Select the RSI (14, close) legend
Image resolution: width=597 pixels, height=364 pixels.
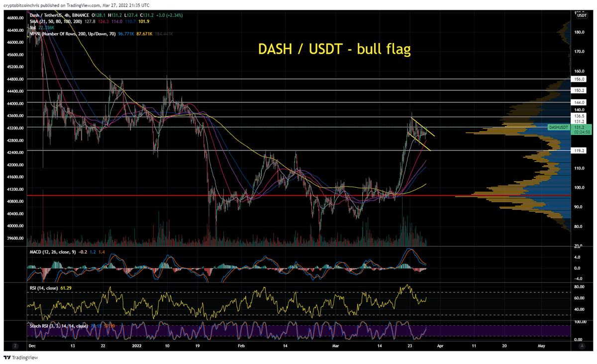pos(43,288)
